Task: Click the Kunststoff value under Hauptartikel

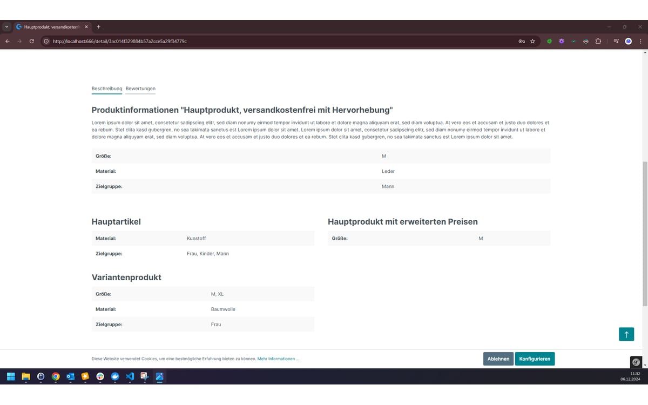Action: click(x=196, y=238)
